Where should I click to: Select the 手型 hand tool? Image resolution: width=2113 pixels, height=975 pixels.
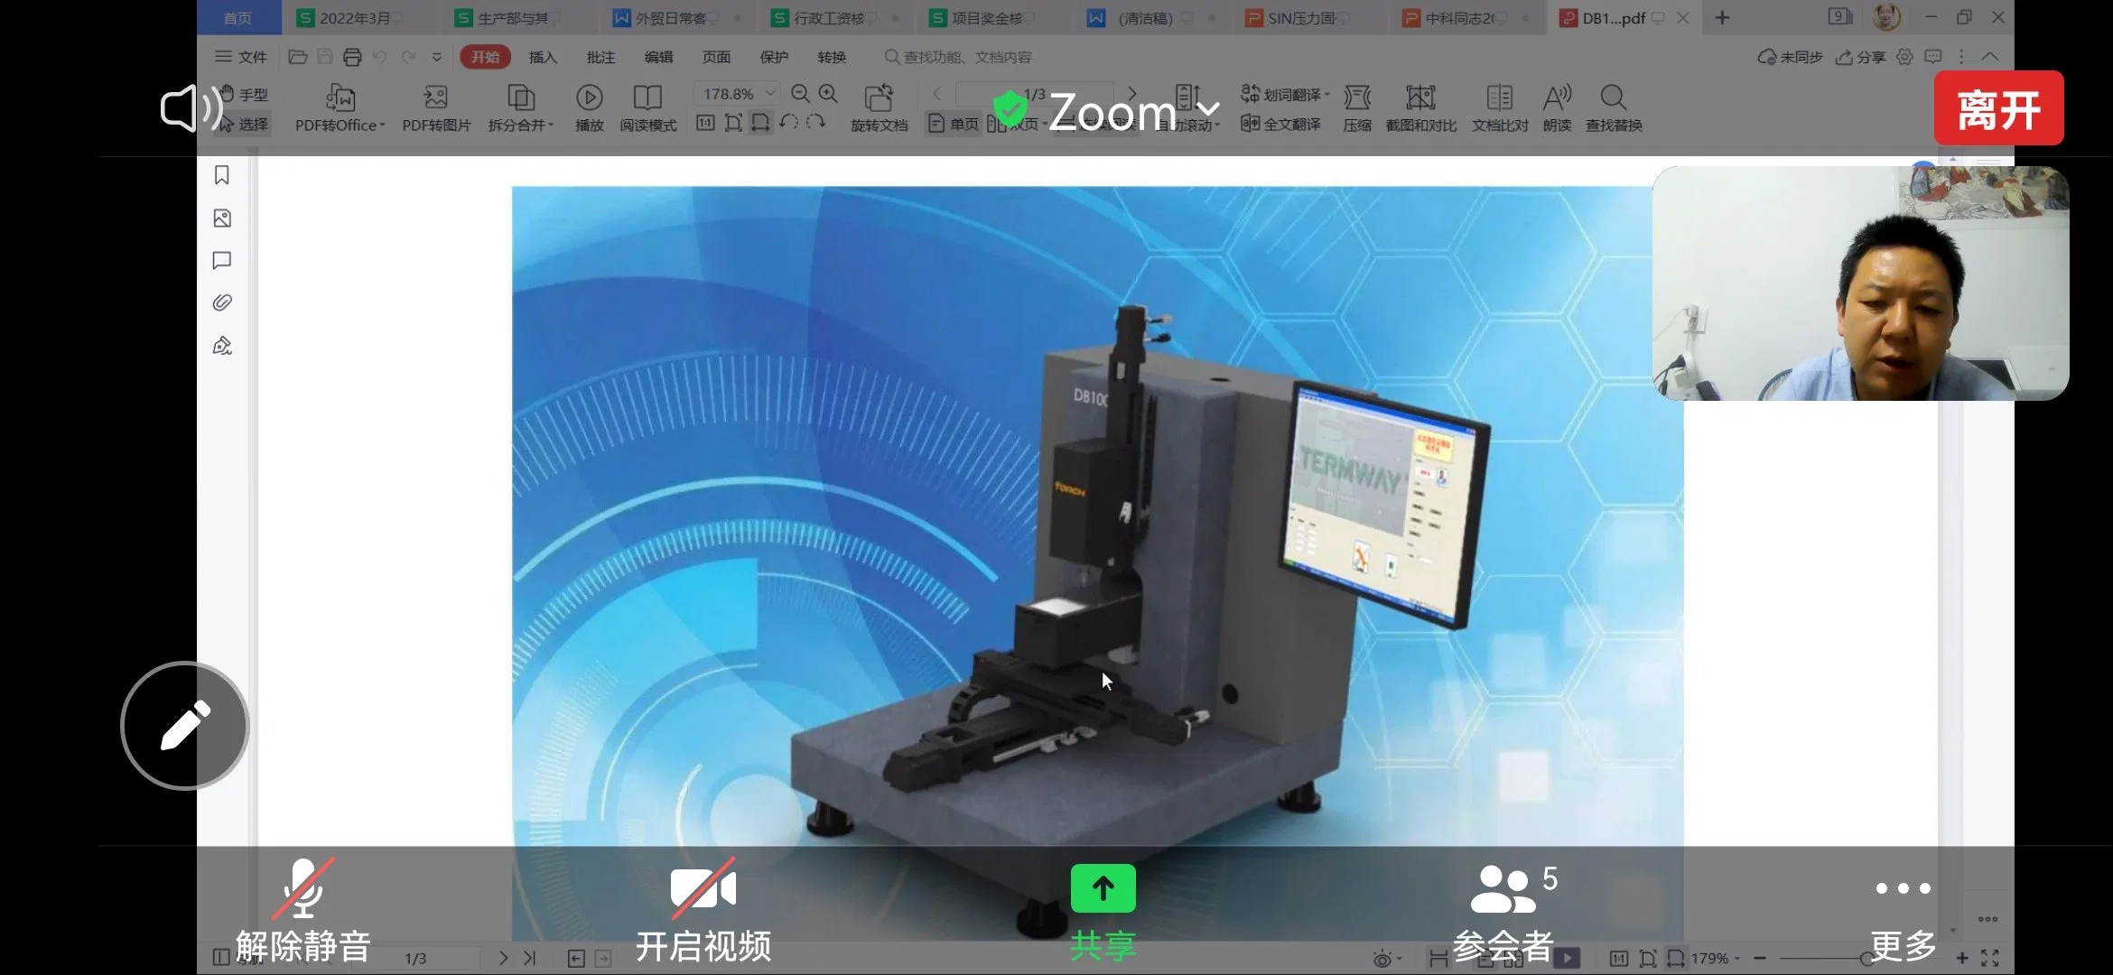(x=244, y=94)
